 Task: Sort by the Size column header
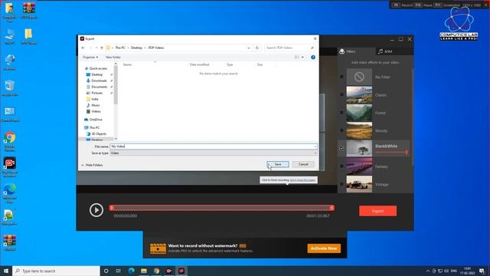[260, 64]
